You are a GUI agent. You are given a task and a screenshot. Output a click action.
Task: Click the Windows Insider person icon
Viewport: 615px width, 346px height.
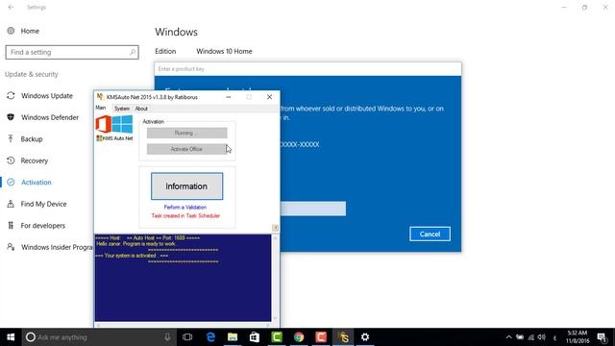tap(11, 247)
